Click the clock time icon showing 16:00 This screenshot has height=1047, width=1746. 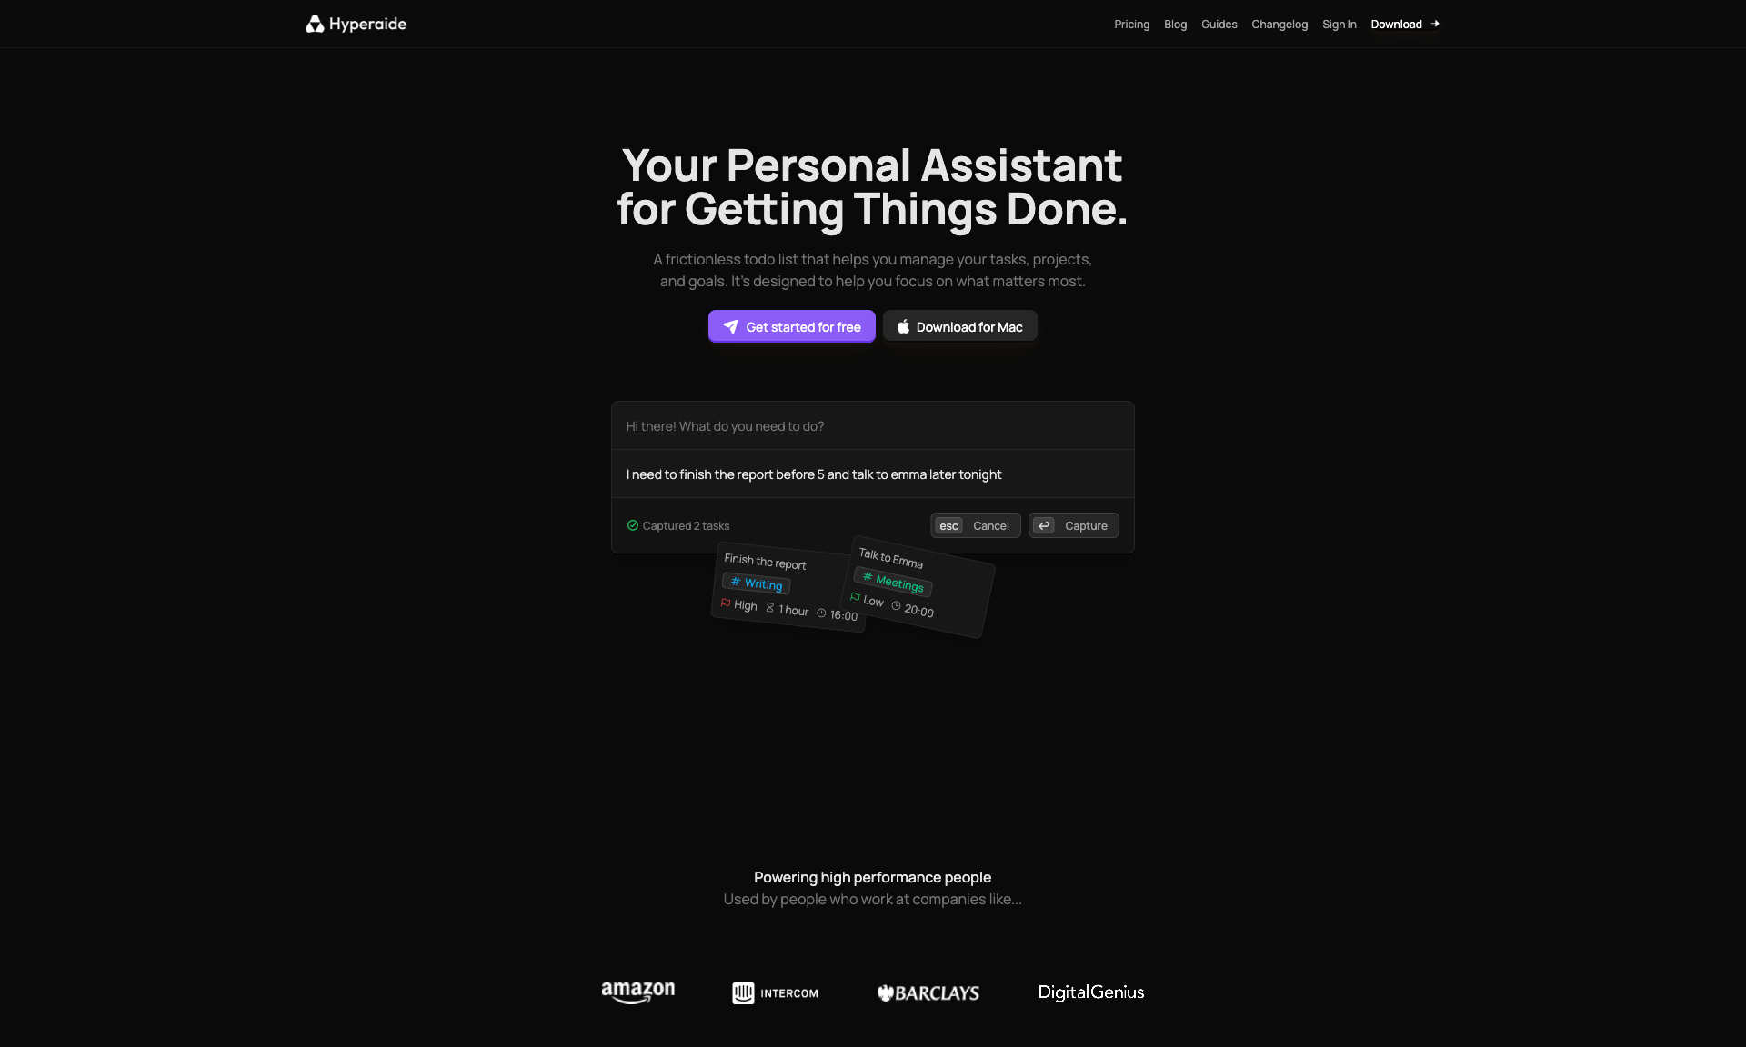822,613
